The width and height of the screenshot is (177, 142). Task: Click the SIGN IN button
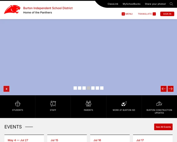[x=167, y=14]
